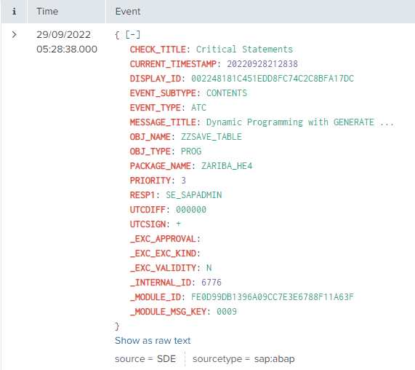Viewport: 415px width, 370px height.
Task: Select the _MODULE_ID hexadecimal value
Action: (273, 297)
